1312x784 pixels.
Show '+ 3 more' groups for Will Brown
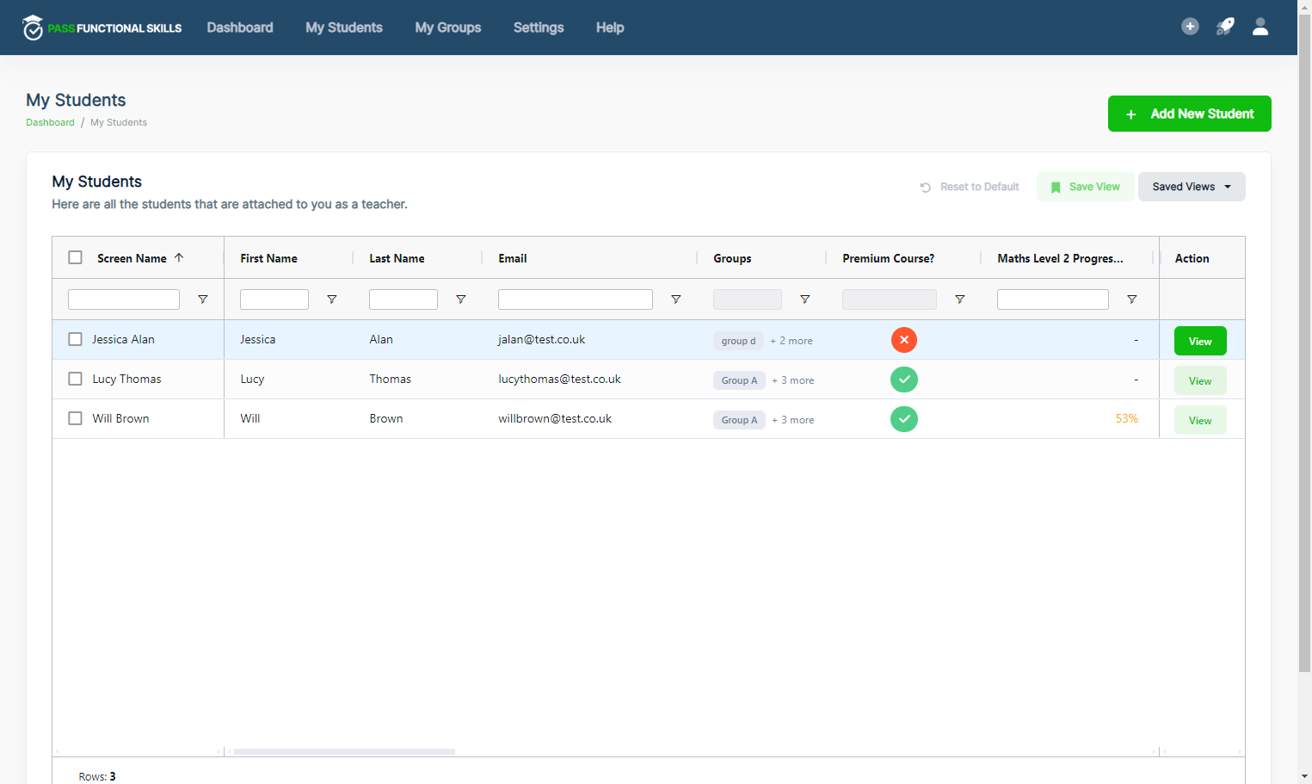(x=793, y=420)
